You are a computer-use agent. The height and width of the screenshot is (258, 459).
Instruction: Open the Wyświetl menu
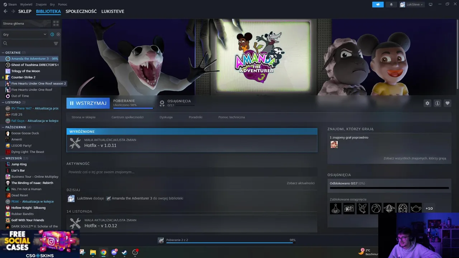(x=26, y=4)
